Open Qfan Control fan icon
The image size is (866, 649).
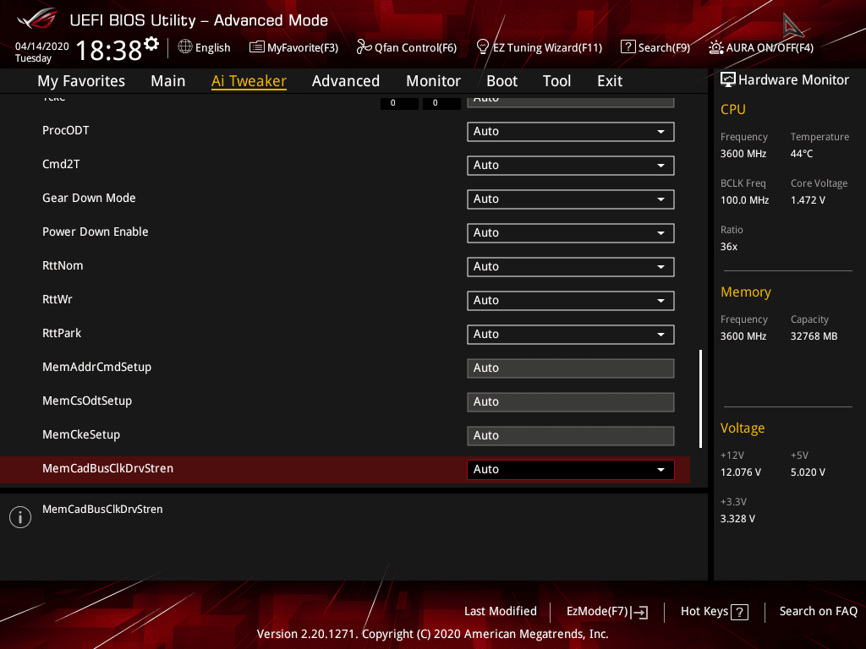point(364,47)
